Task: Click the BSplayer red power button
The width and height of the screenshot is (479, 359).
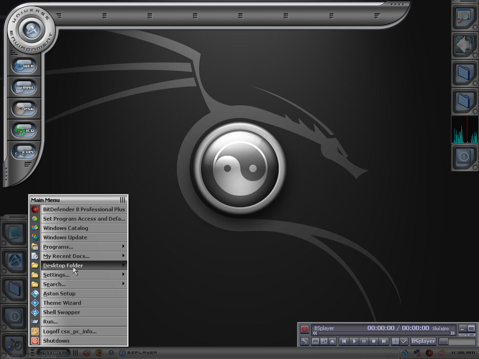Action: [x=305, y=329]
